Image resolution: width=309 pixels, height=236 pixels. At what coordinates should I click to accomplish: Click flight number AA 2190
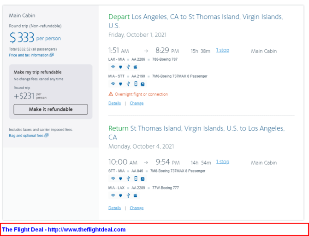(138, 76)
